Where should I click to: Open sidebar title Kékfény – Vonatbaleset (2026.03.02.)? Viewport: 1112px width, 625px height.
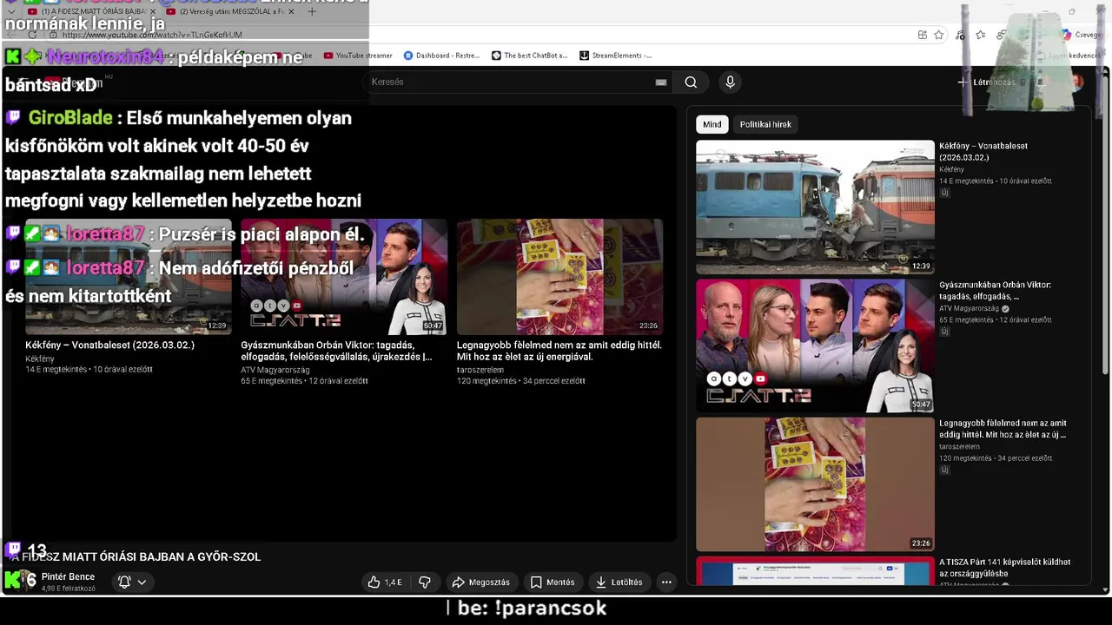coord(983,151)
